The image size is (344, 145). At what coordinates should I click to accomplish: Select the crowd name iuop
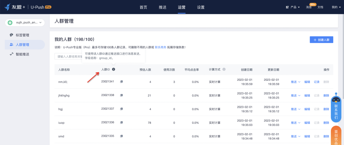[61, 123]
